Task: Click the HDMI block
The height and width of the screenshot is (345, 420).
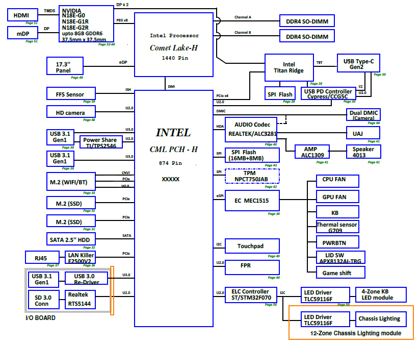Action: (x=22, y=15)
